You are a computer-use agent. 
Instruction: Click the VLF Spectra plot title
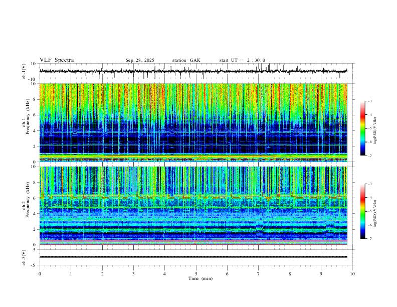pyautogui.click(x=57, y=60)
